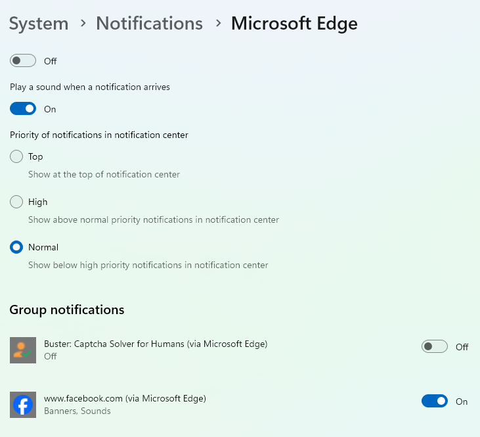
Task: Navigate to Notifications in the breadcrumb
Action: pos(149,24)
